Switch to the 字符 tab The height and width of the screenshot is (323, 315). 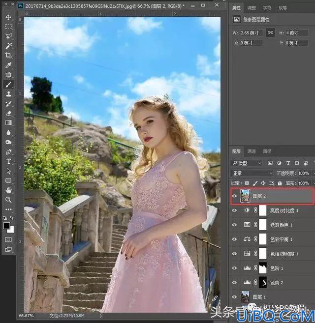[267, 8]
